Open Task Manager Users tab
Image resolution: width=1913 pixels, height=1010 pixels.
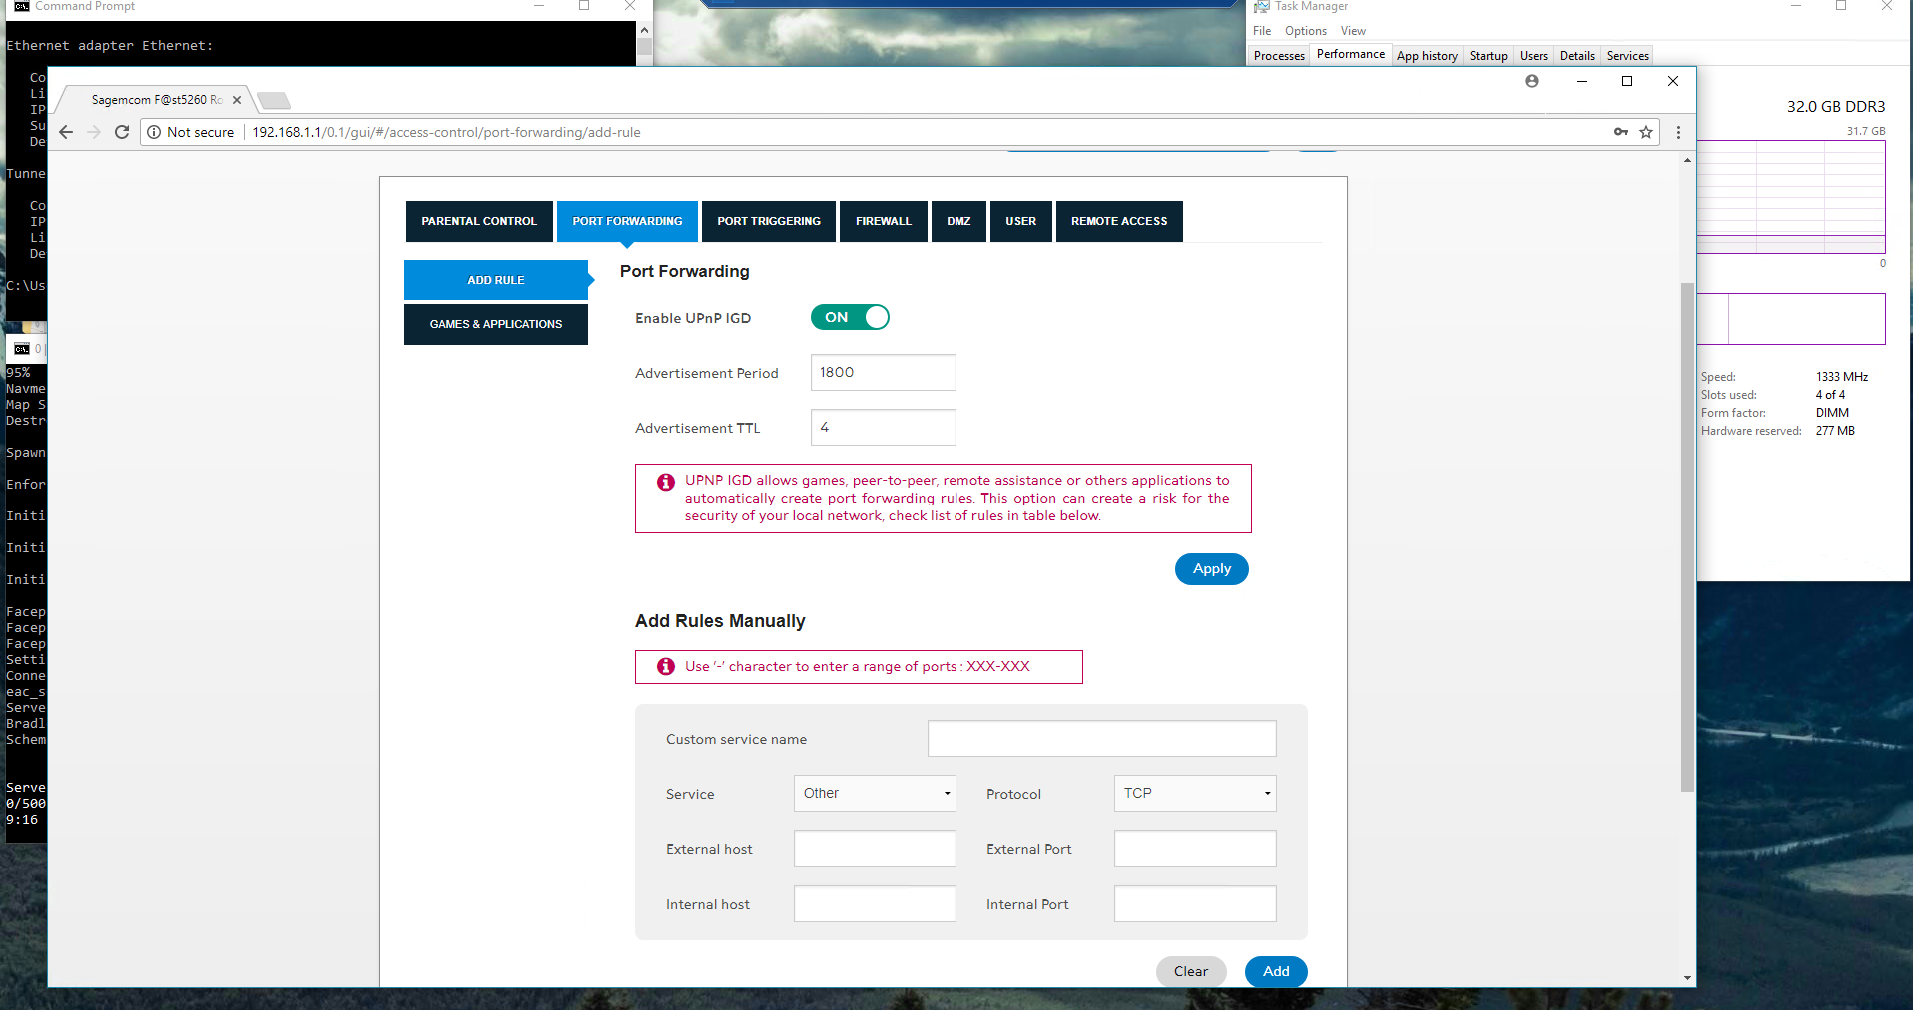1534,56
